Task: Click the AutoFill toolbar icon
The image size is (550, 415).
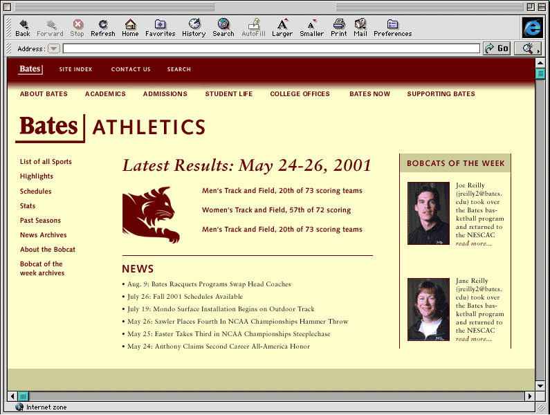Action: (254, 28)
